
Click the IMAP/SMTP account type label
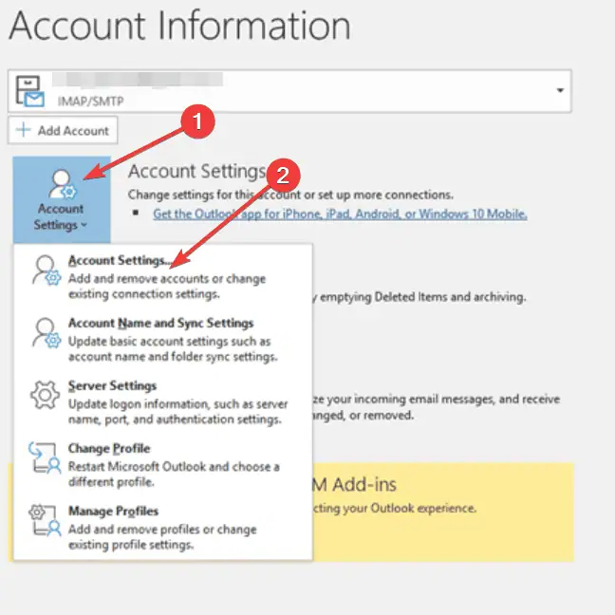tap(90, 102)
